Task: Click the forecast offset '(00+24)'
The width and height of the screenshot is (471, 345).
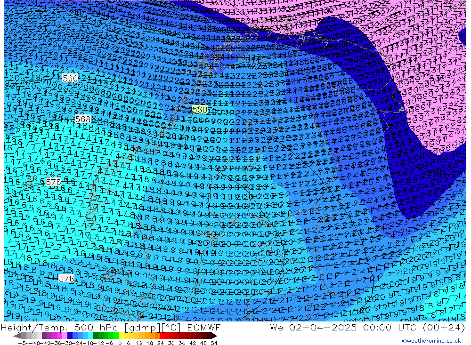Action: point(444,328)
